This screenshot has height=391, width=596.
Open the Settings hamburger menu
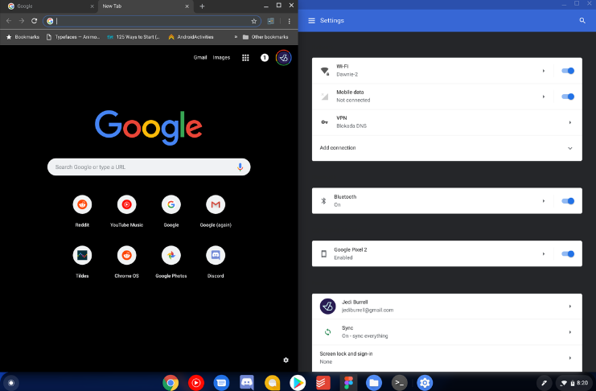coord(311,21)
